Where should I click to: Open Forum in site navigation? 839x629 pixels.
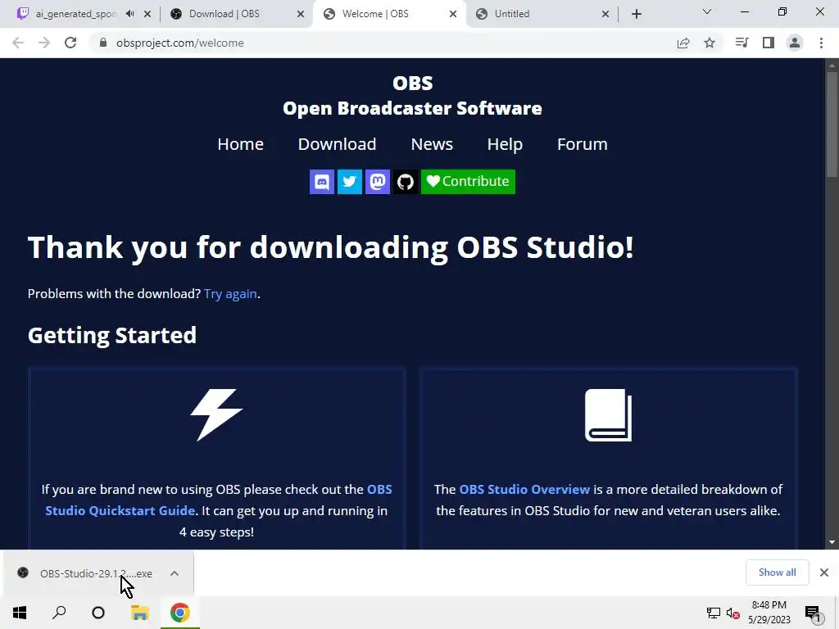pos(583,144)
